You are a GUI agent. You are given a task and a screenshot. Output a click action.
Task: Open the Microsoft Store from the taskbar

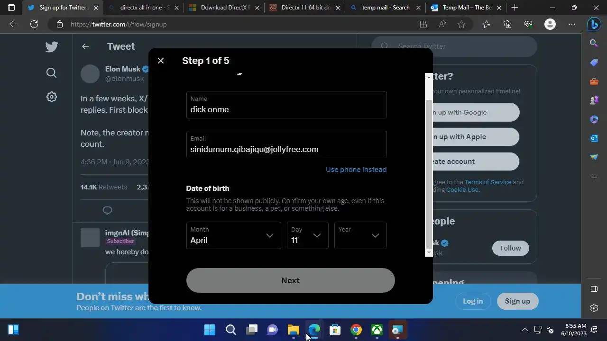[335, 330]
